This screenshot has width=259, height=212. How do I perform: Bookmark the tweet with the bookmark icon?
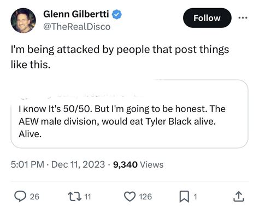click(184, 197)
